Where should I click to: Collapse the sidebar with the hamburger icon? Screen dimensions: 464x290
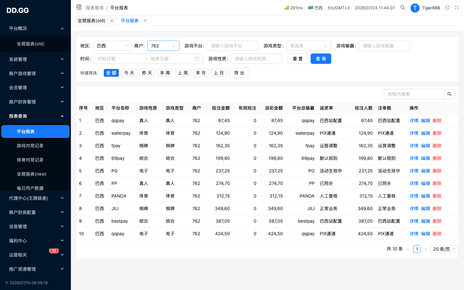[x=79, y=7]
